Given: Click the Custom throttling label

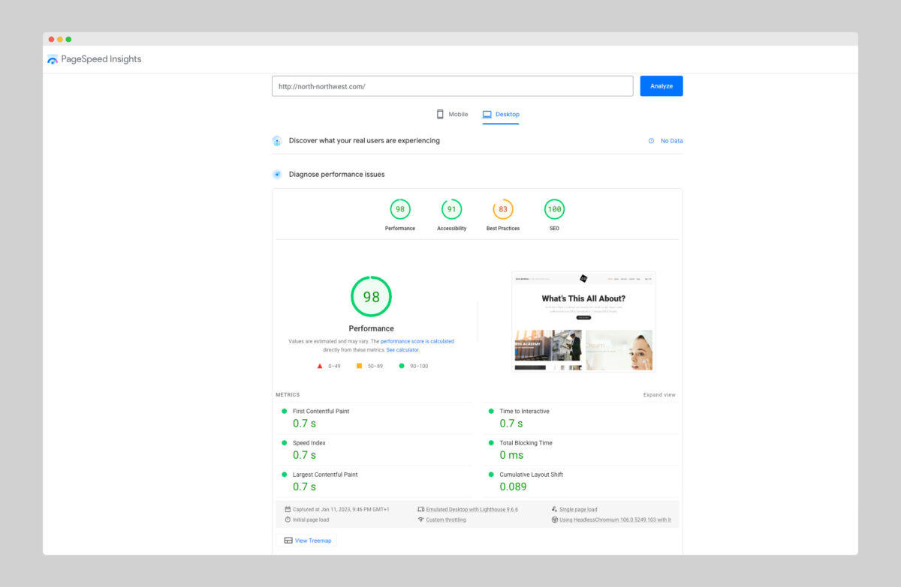Looking at the screenshot, I should point(446,520).
